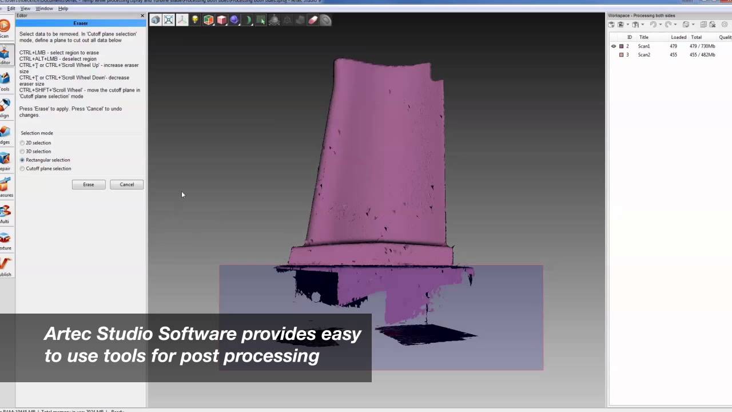
Task: Click the redo arrow in Workspace toolbar
Action: tap(668, 25)
